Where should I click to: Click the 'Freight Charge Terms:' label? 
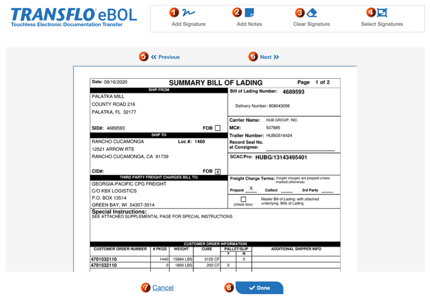coord(253,179)
